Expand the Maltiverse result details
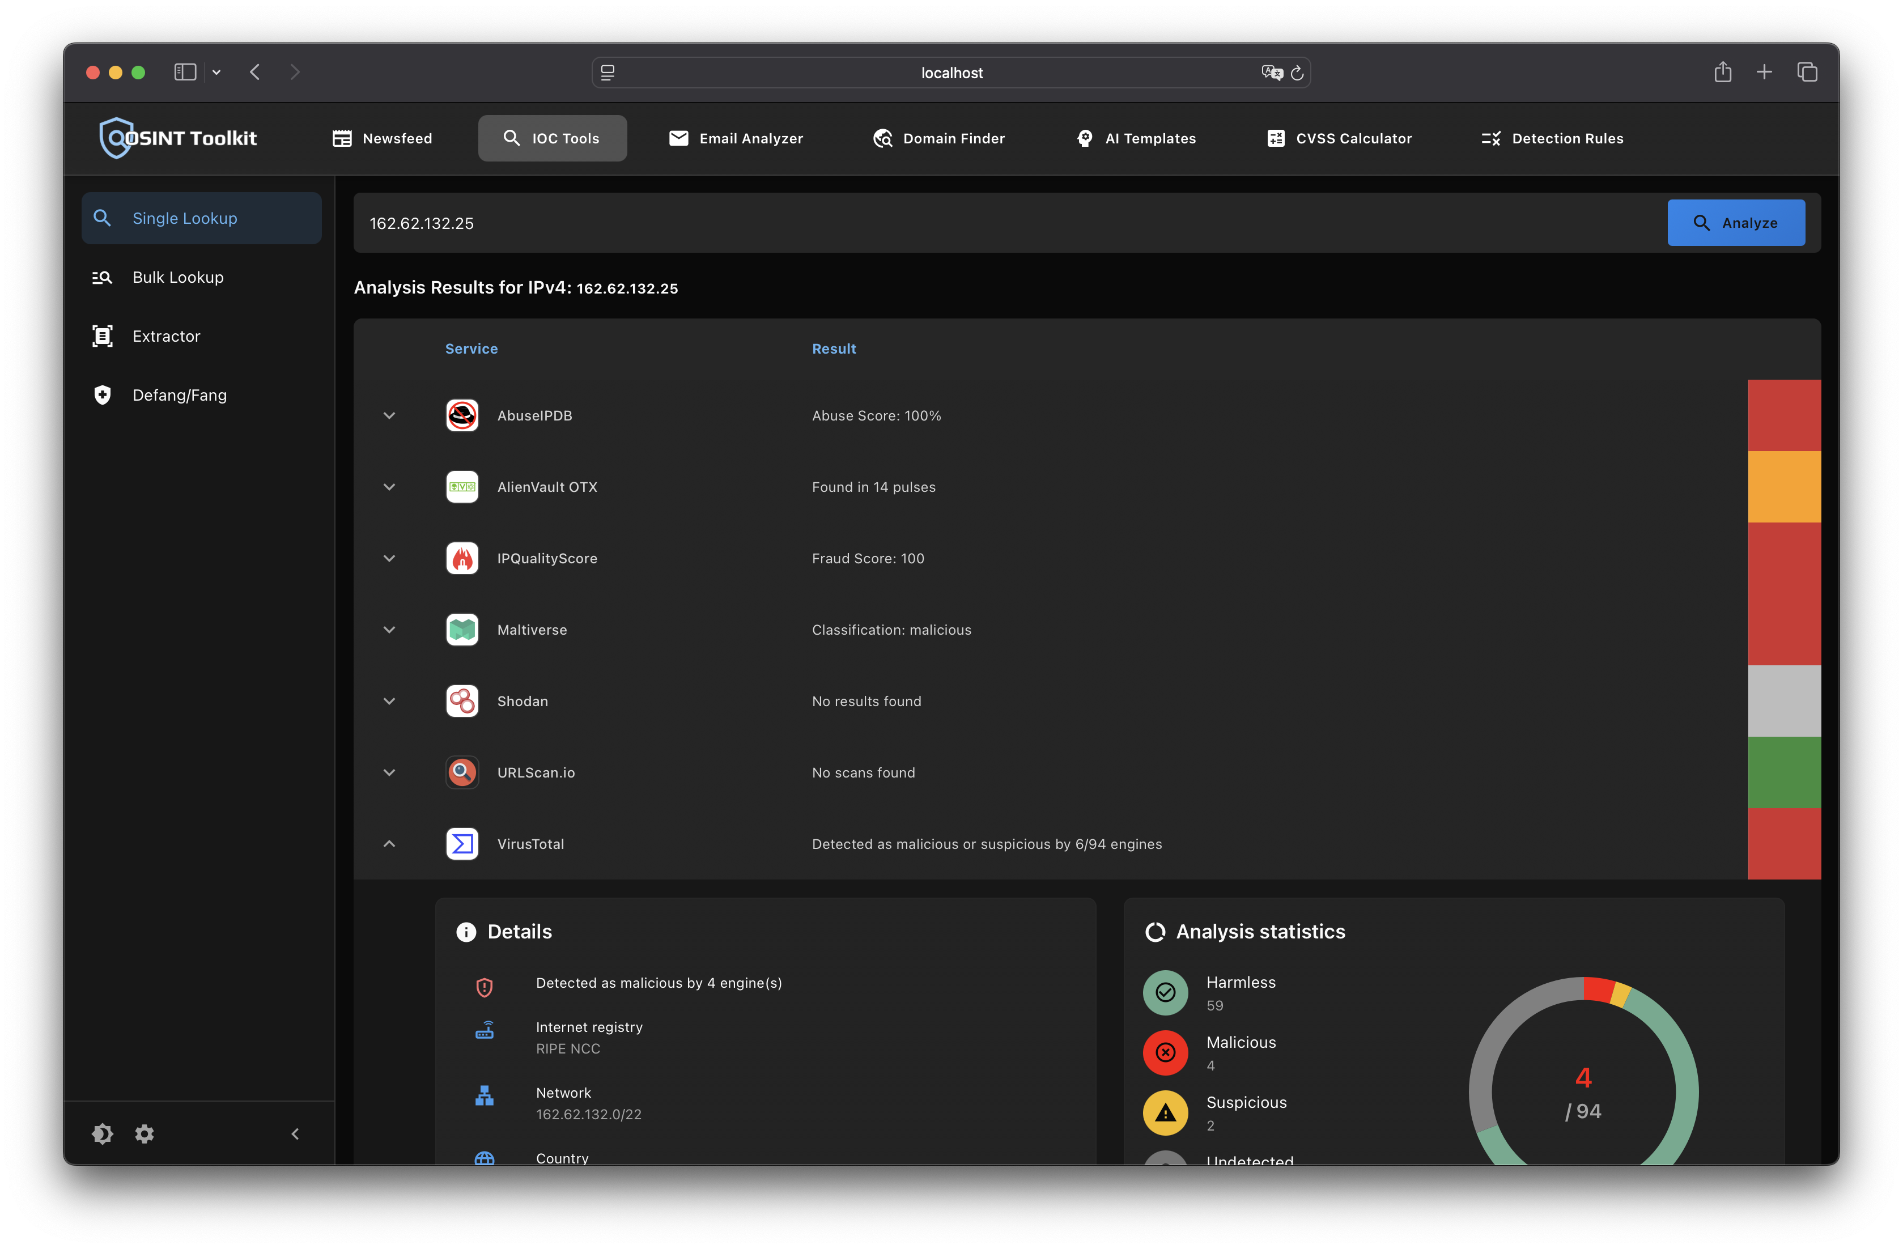Screen dimensions: 1903x1249 point(389,630)
